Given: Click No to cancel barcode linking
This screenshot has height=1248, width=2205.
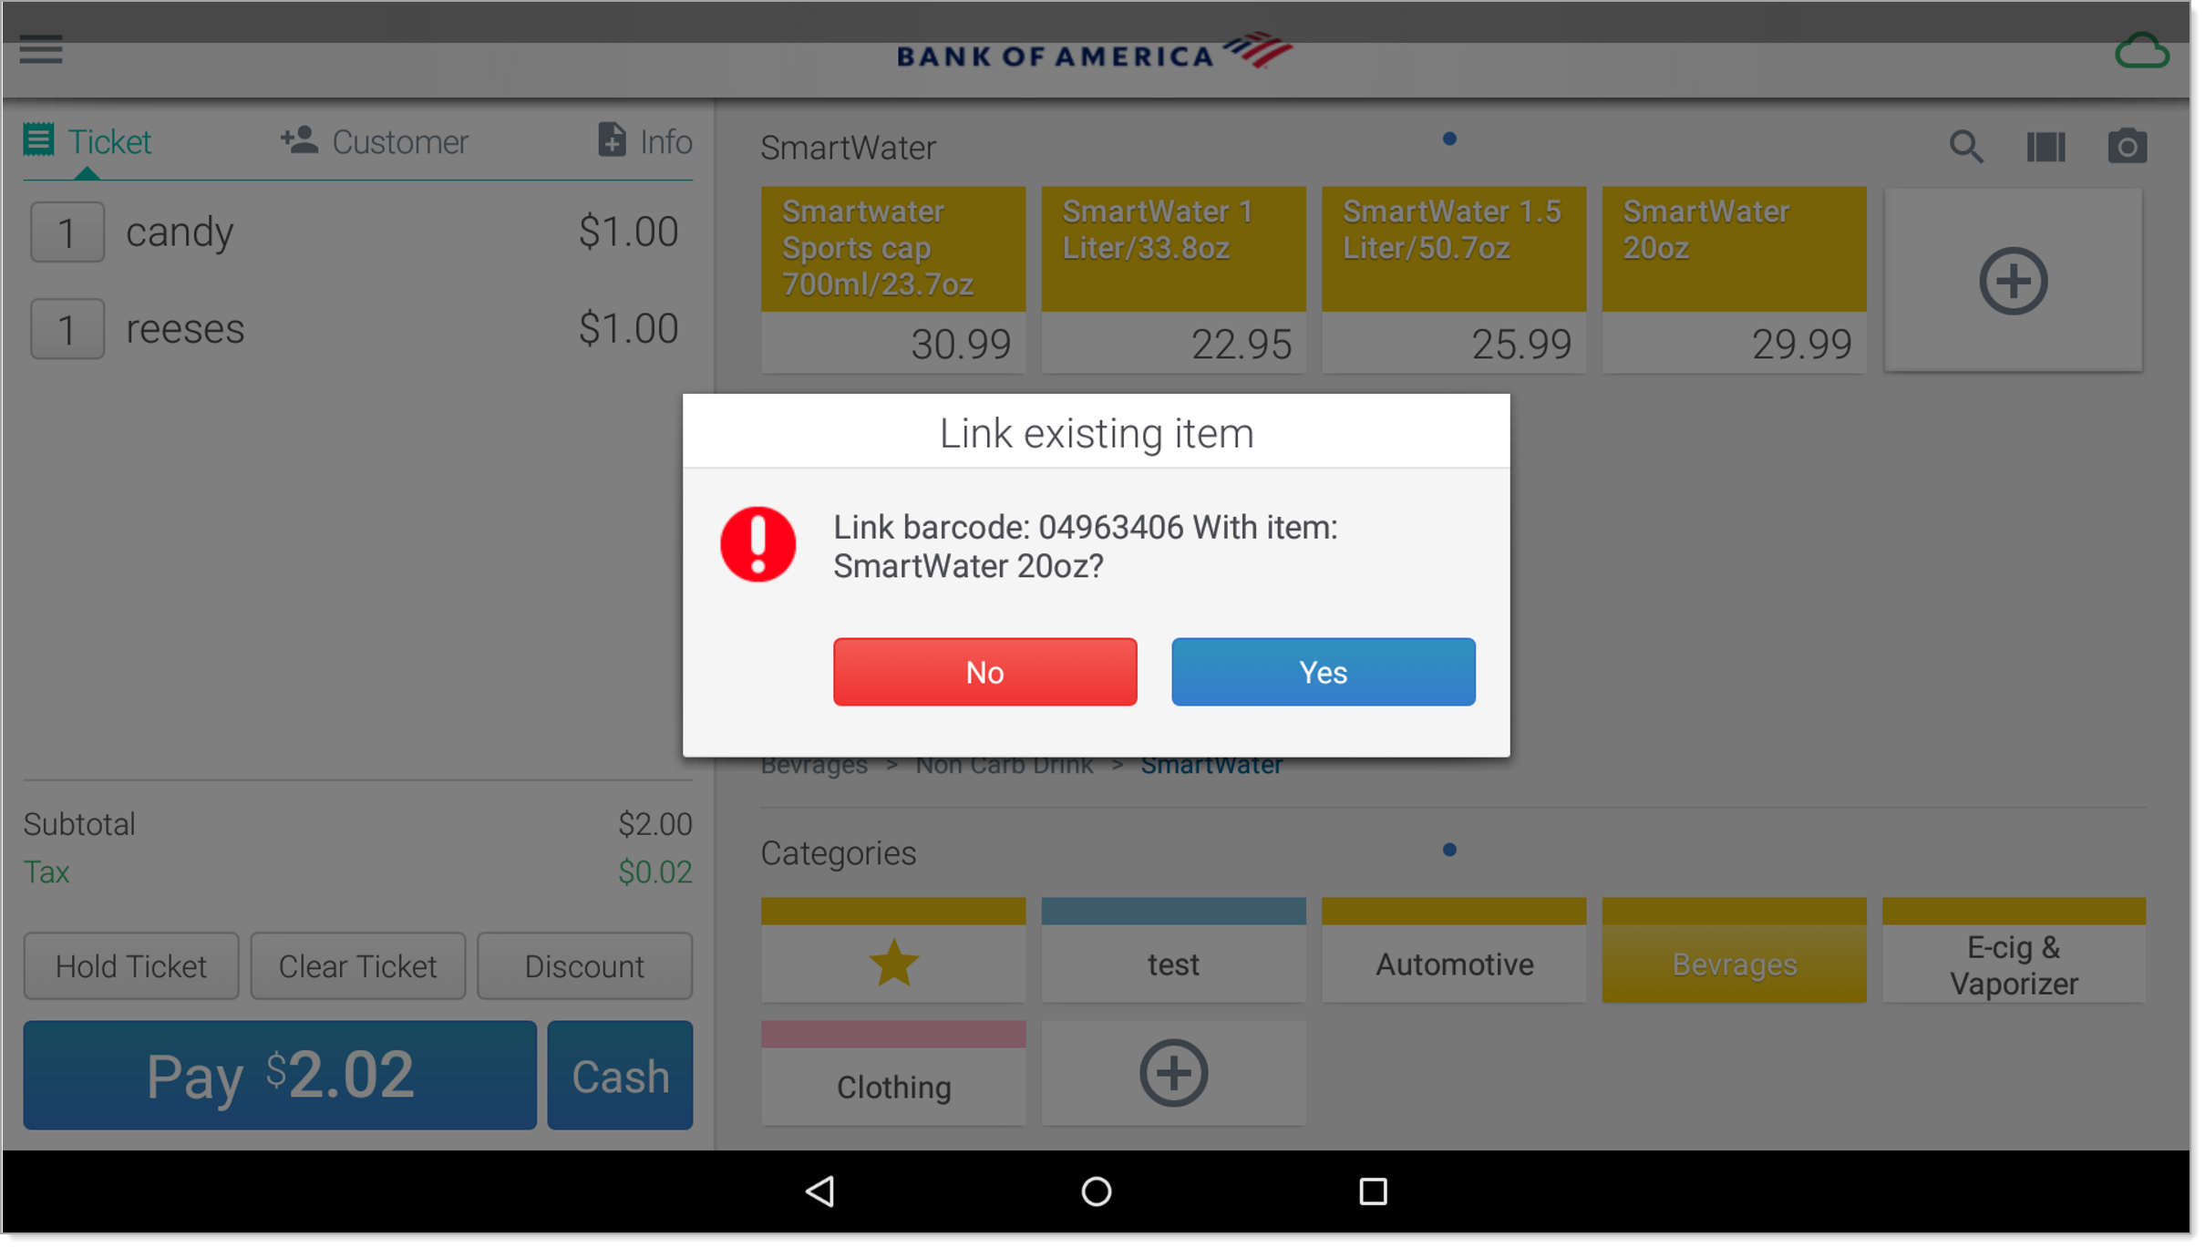Looking at the screenshot, I should (x=986, y=671).
